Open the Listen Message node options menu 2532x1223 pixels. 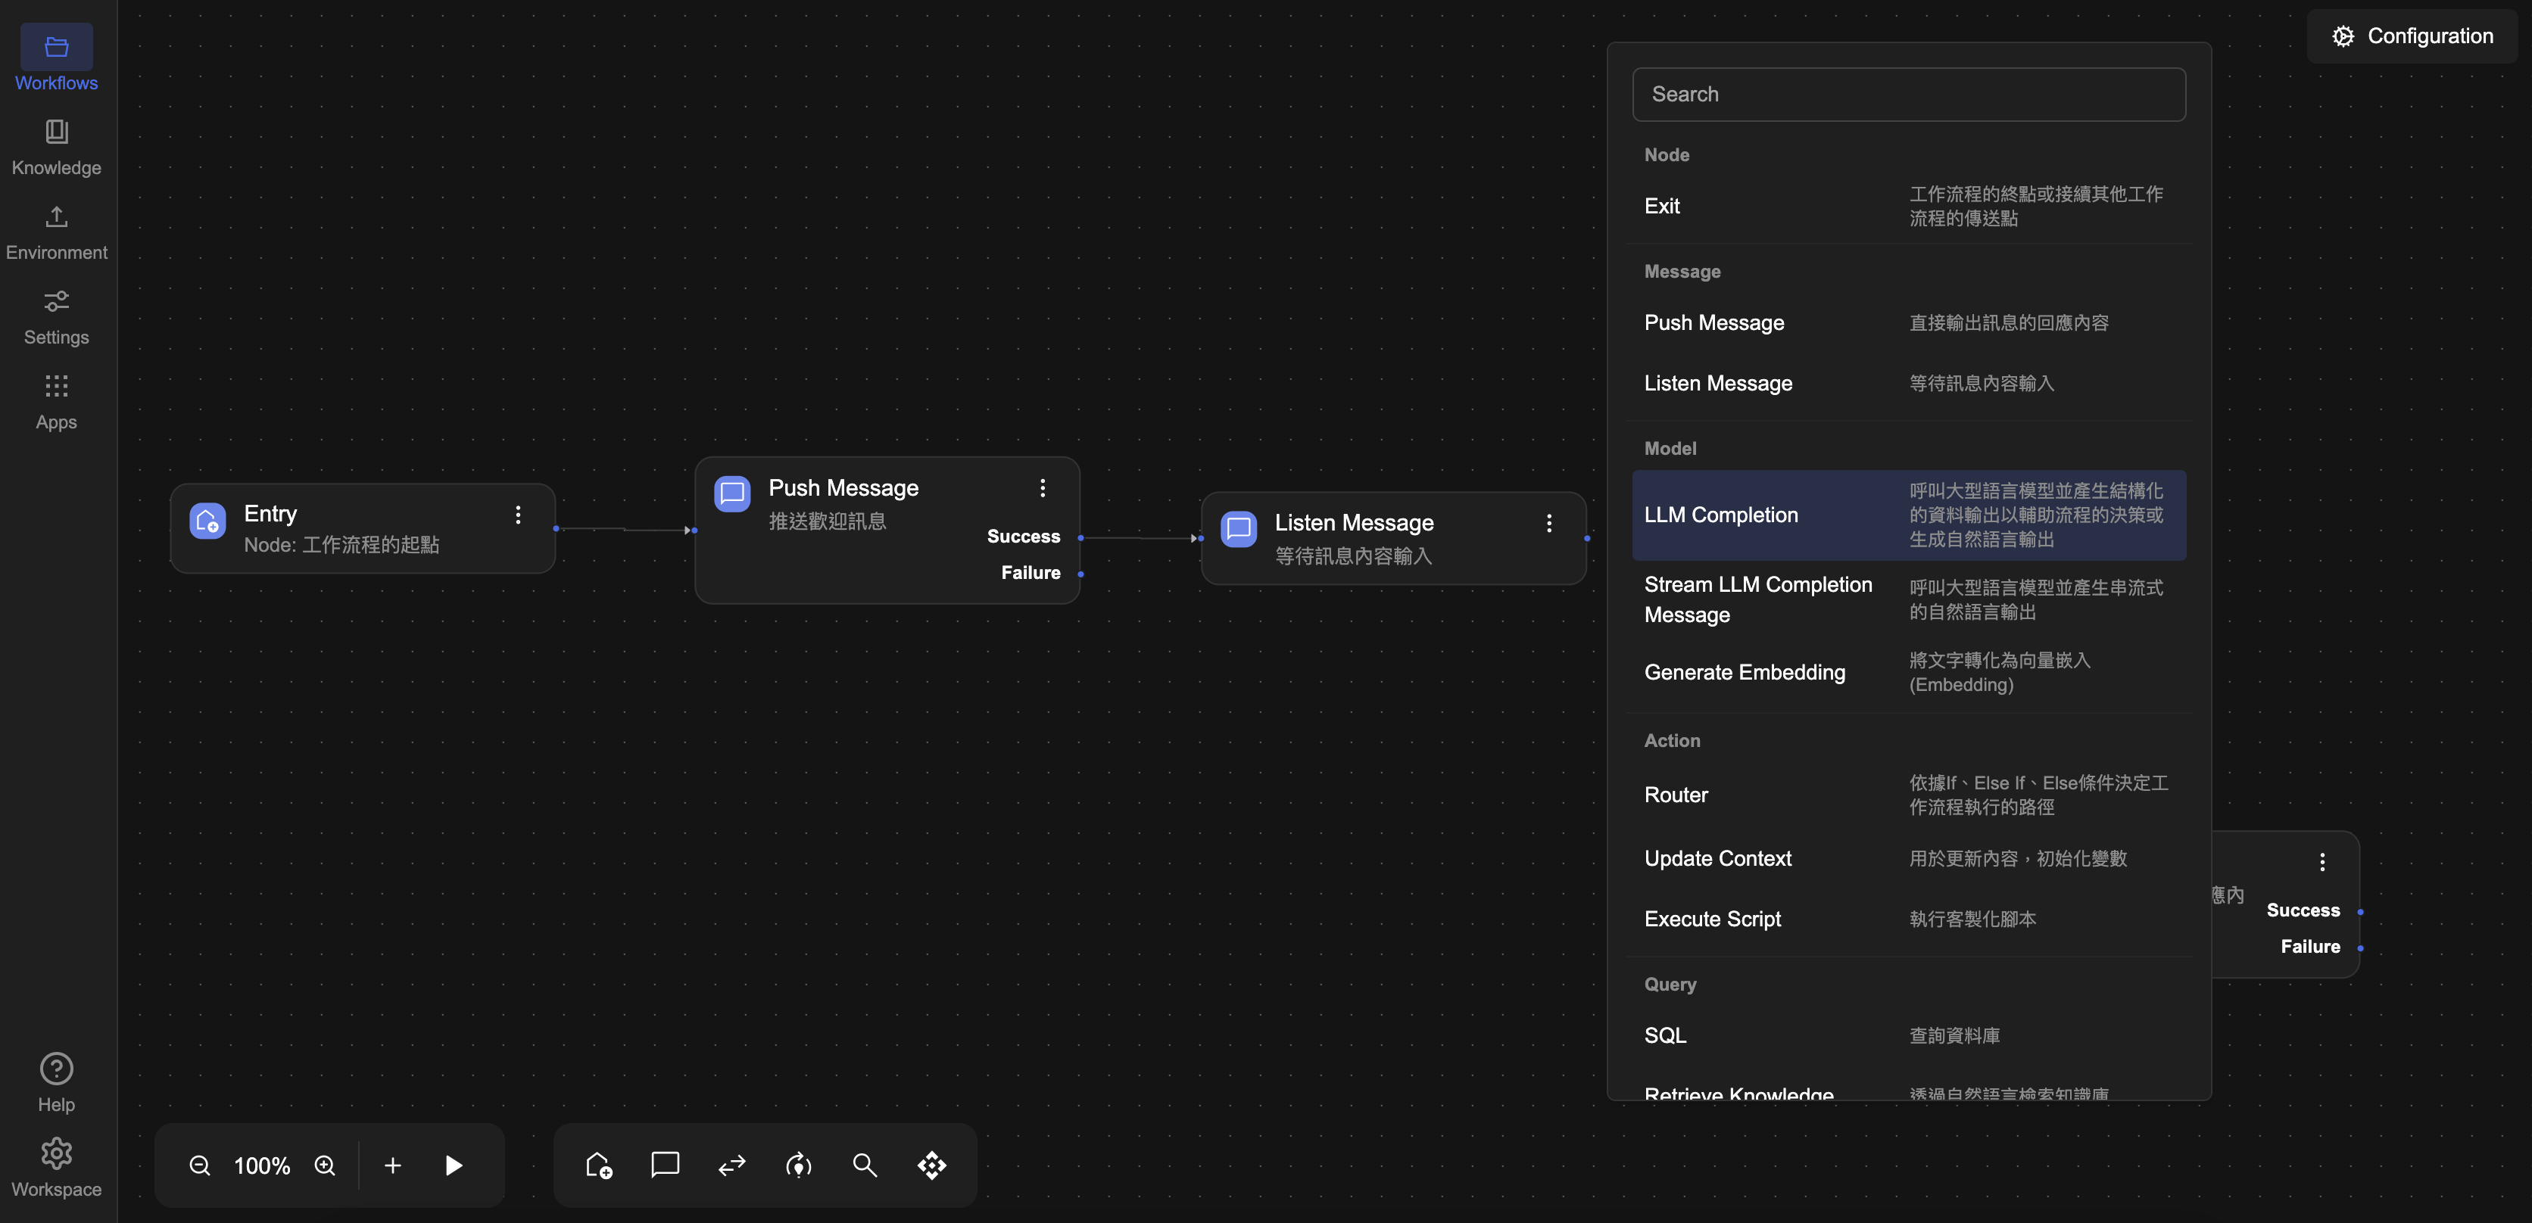pyautogui.click(x=1549, y=524)
